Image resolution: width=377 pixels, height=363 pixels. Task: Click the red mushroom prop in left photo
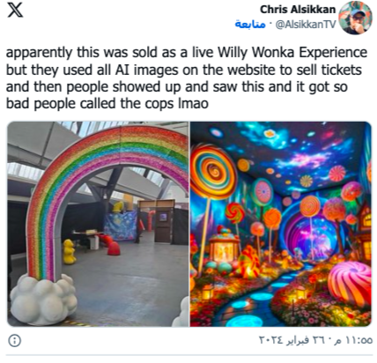114,248
